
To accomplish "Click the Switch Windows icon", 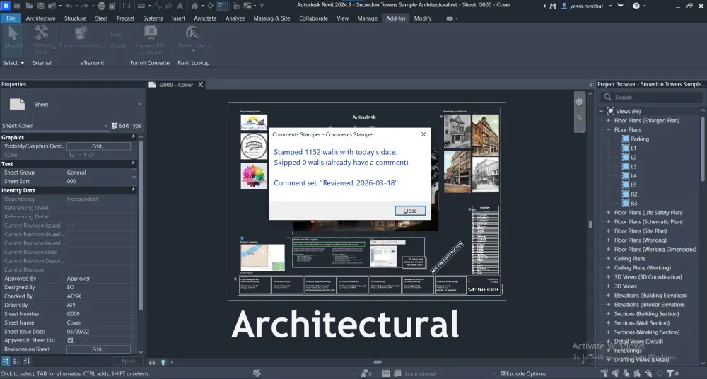I will point(248,6).
